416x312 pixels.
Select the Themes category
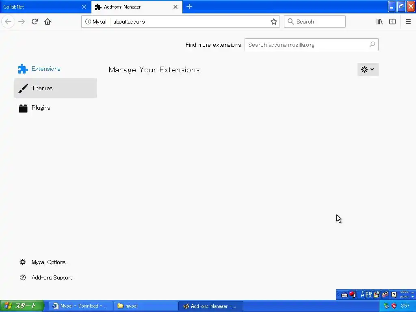[56, 88]
